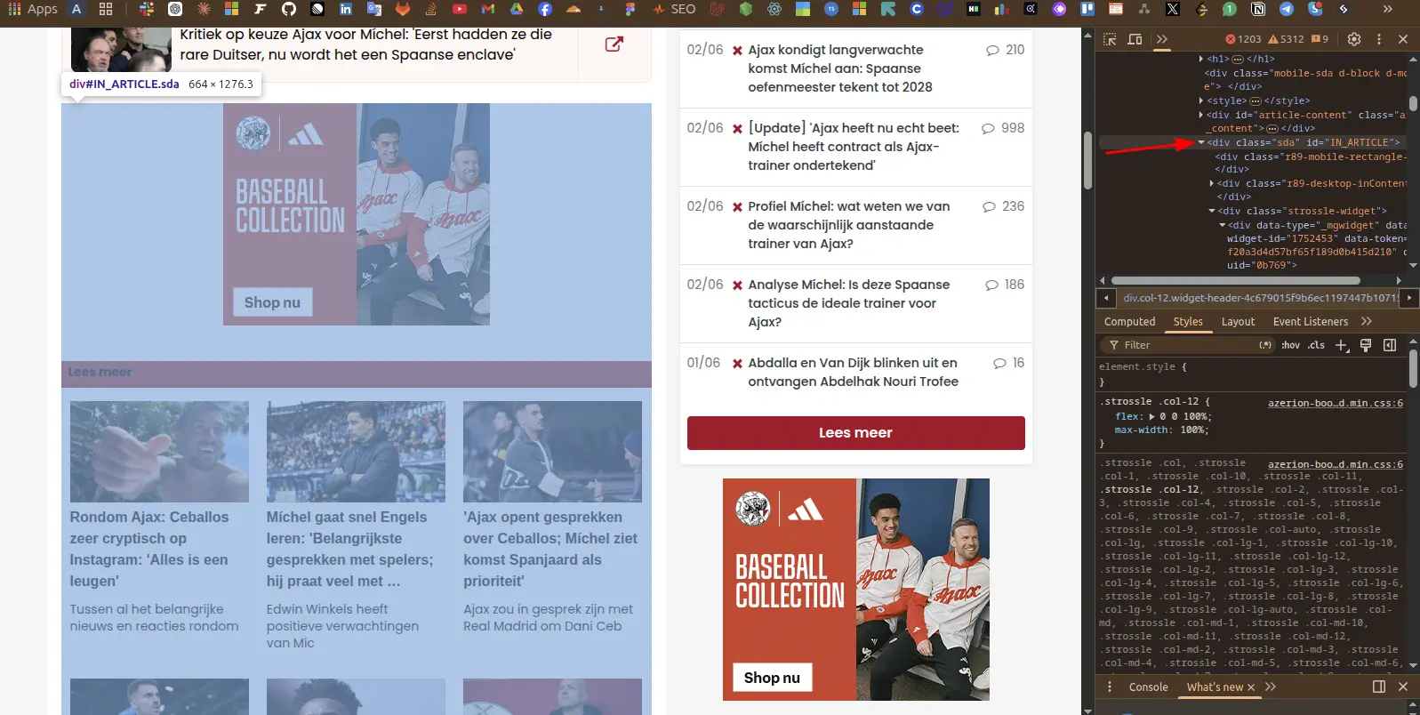The width and height of the screenshot is (1420, 715).
Task: Select the div.col-12.widget-header breadcrumb
Action: (x=1261, y=298)
